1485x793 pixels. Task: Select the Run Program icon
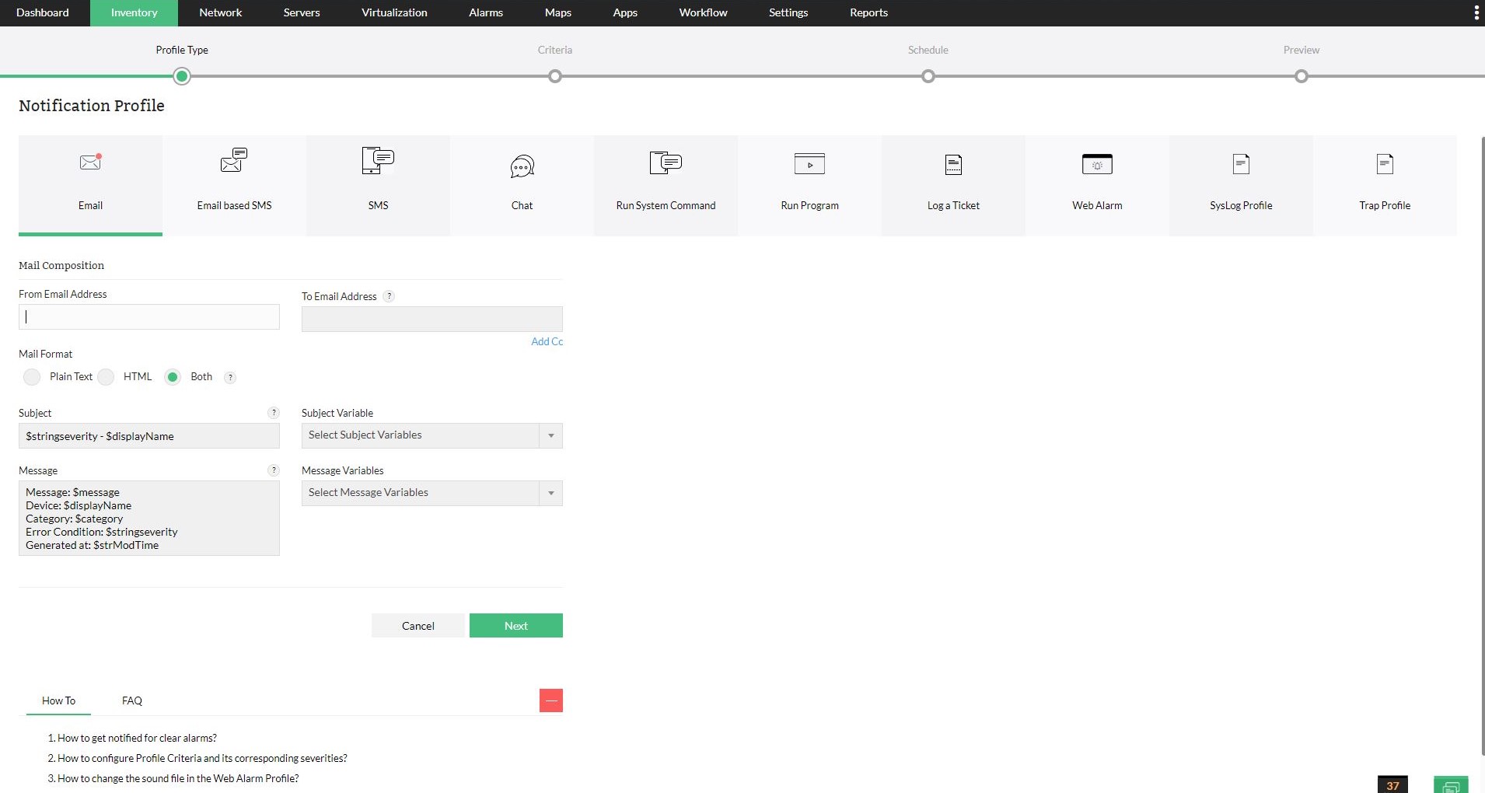(809, 164)
